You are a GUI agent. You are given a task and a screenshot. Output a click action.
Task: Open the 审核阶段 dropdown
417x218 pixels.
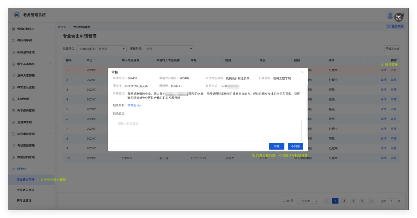(x=169, y=49)
